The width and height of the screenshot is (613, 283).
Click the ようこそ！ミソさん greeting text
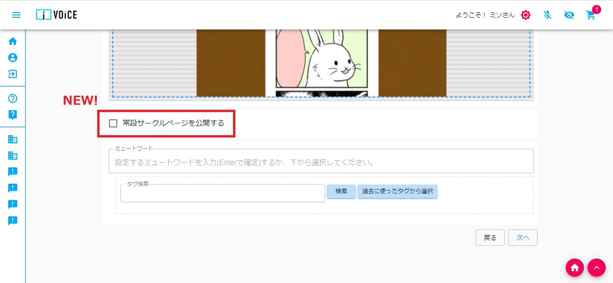(x=485, y=15)
